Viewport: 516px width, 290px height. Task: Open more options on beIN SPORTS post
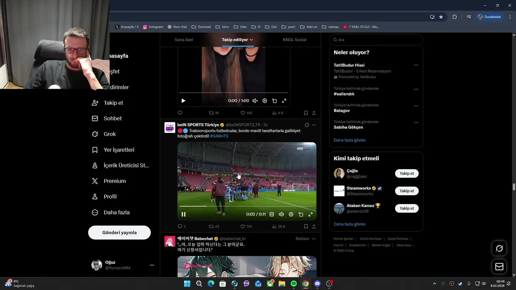(314, 125)
